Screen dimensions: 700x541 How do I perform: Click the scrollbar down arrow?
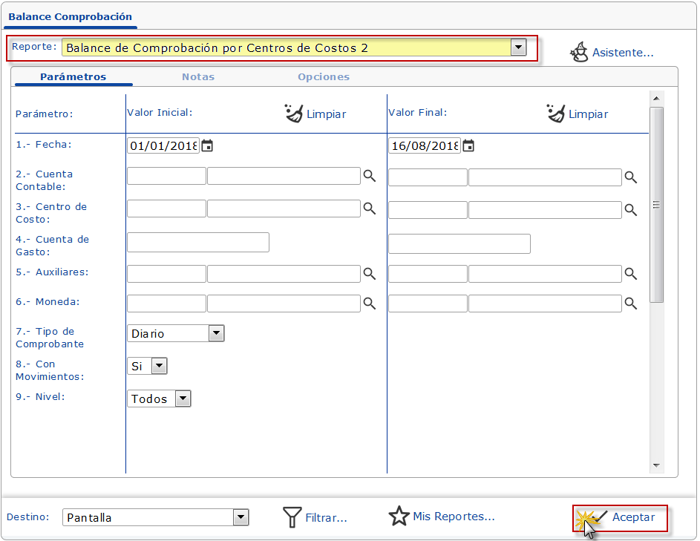[x=656, y=465]
